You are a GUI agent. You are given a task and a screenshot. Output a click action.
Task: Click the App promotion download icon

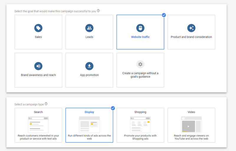point(89,66)
